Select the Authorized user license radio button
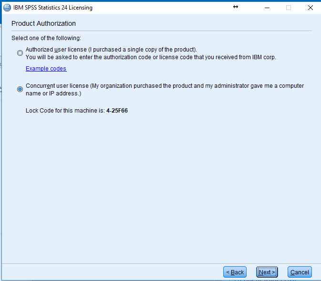Screen dimensions: 321x281 tap(20, 53)
